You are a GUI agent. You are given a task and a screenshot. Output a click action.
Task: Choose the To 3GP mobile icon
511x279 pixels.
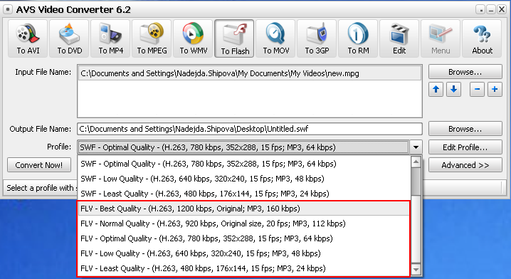[x=317, y=38]
